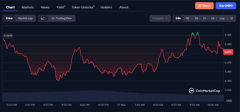Click the 0.355 price axis label
This screenshot has width=240, height=112.
227,90
